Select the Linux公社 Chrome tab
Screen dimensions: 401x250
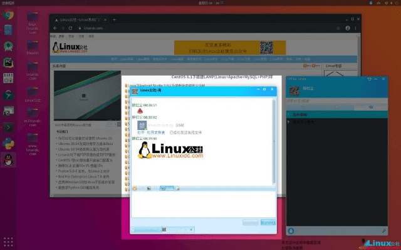80,19
